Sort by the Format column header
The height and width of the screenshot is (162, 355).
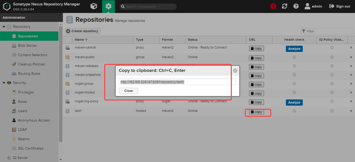point(172,40)
